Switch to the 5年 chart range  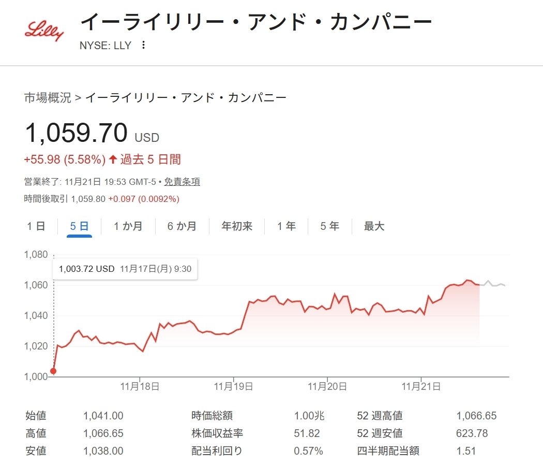(x=329, y=226)
